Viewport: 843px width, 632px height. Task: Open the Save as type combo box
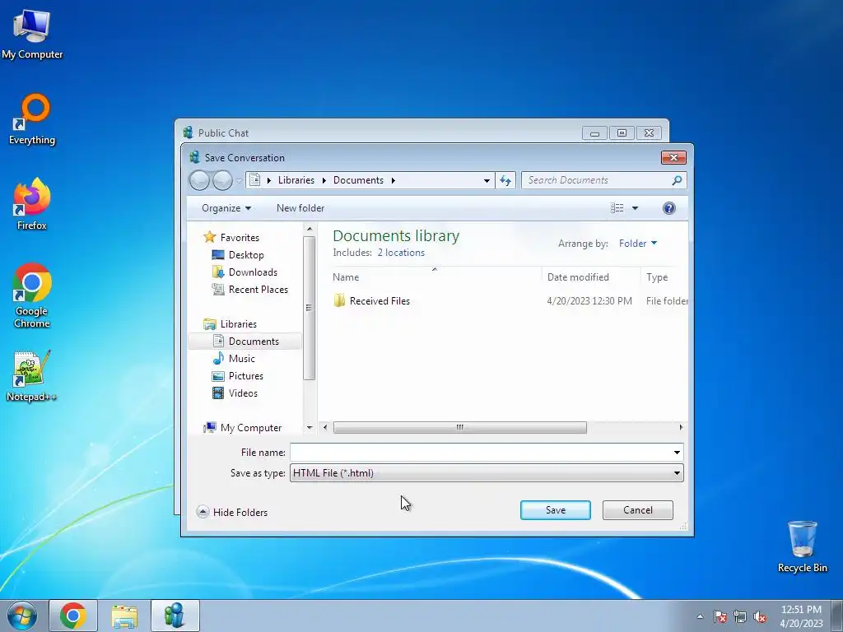click(487, 473)
